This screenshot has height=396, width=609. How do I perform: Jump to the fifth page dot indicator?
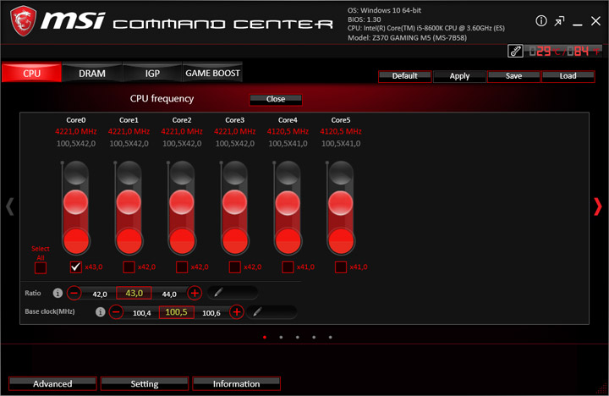pyautogui.click(x=330, y=338)
